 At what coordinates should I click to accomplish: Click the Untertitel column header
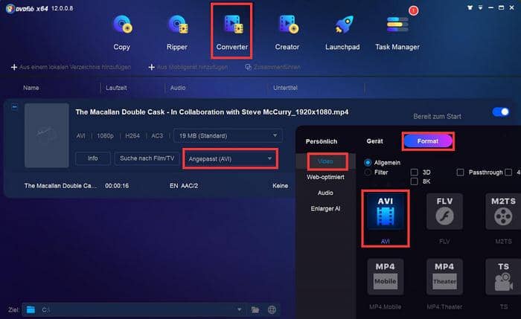[285, 88]
